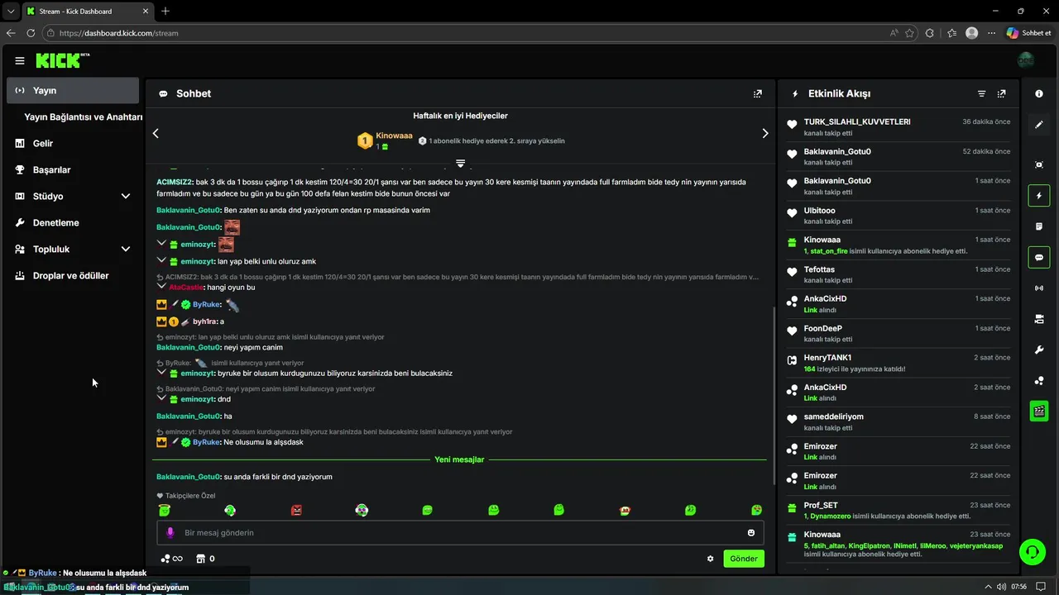Click the green clapperboard clip icon

(x=1039, y=411)
